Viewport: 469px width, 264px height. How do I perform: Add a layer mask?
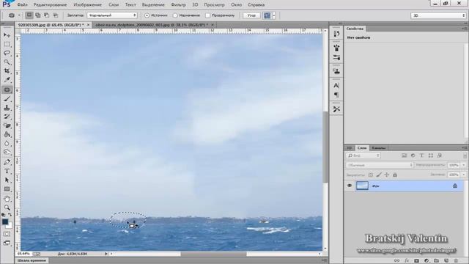click(x=417, y=261)
